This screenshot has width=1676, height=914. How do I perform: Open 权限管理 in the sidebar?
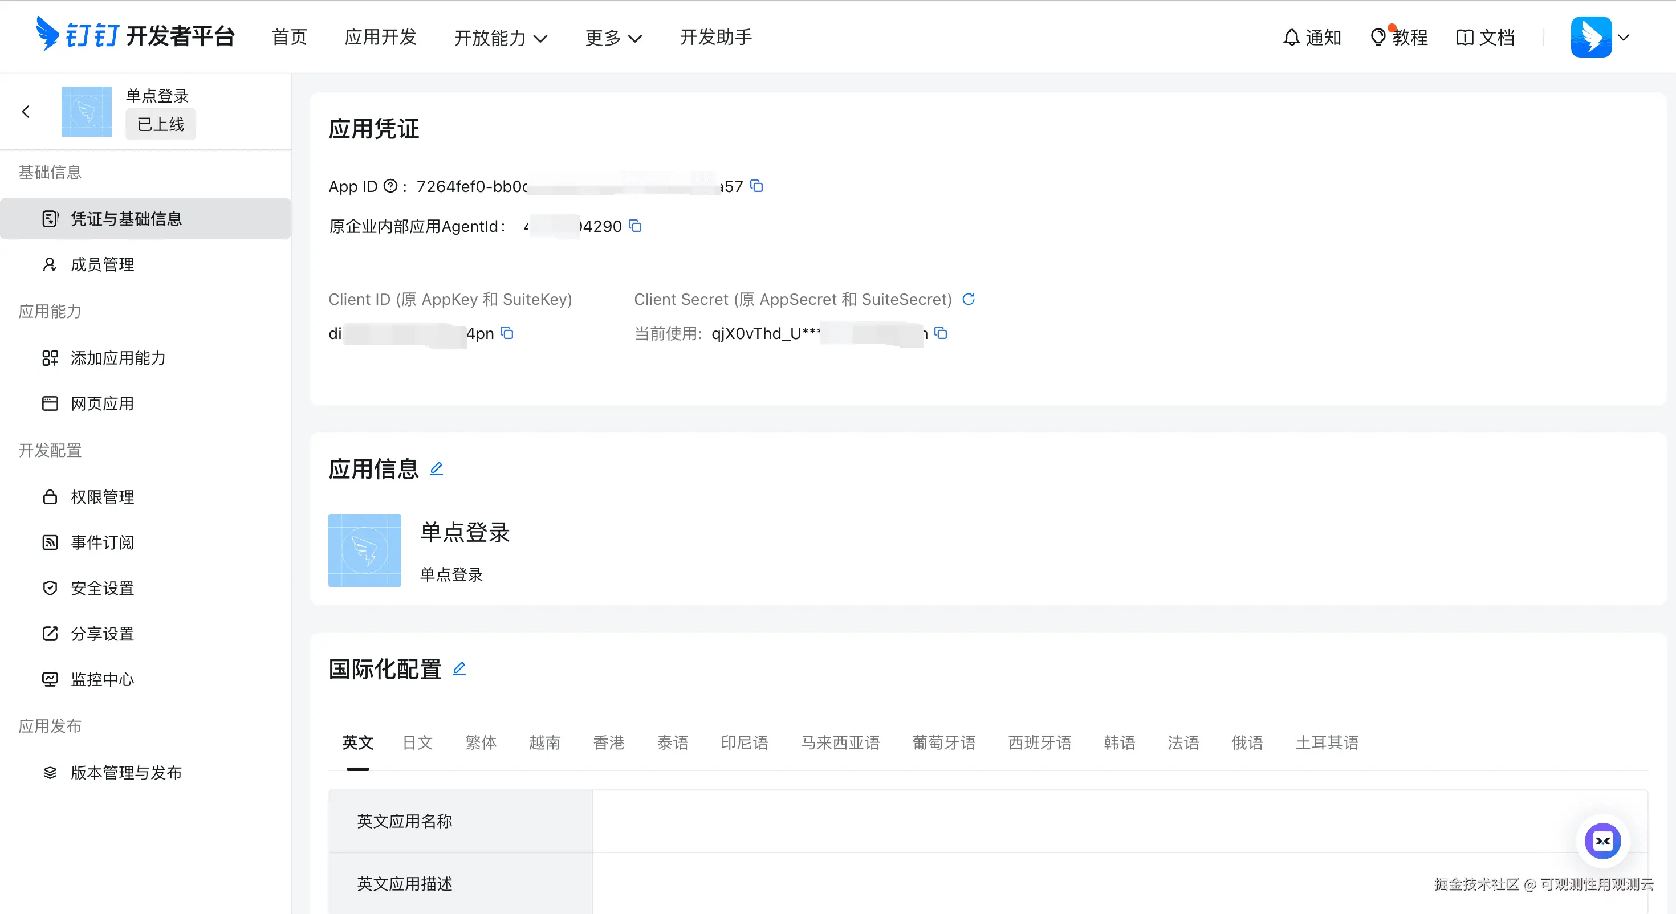point(102,497)
